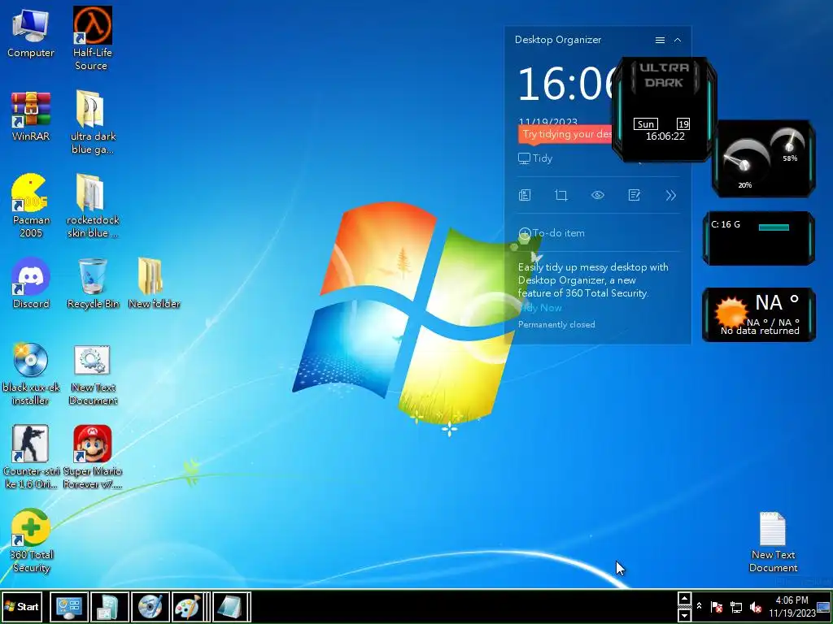Viewport: 833px width, 624px height.
Task: Click the note edit icon in Desktop Organizer
Action: [x=635, y=195]
